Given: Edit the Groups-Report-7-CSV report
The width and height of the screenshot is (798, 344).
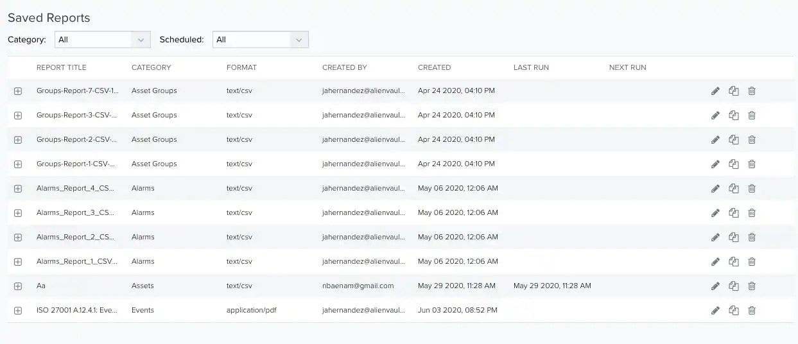Looking at the screenshot, I should (715, 91).
